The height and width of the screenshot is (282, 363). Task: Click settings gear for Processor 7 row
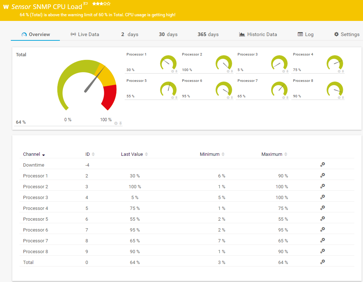(323, 240)
